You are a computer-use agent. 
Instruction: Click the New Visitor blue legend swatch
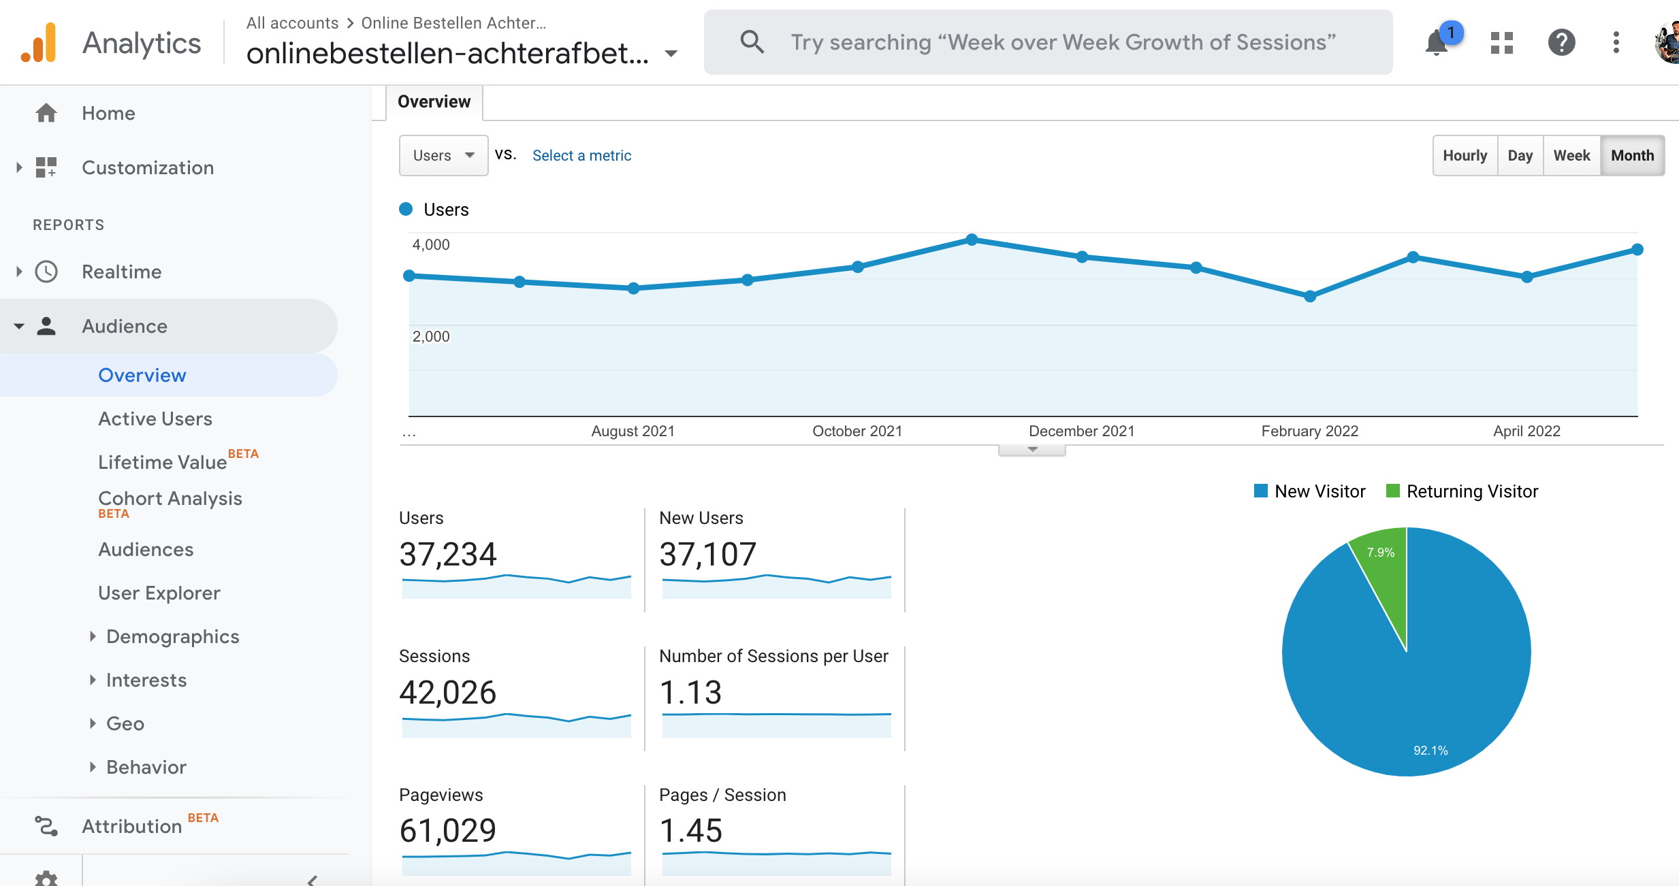[1260, 491]
